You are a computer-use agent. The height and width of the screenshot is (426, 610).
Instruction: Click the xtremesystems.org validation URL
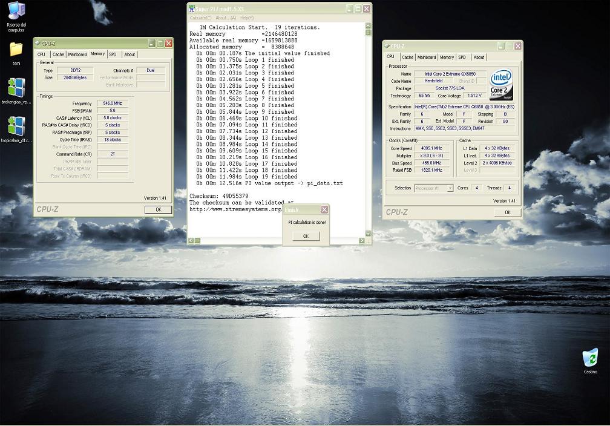(236, 209)
